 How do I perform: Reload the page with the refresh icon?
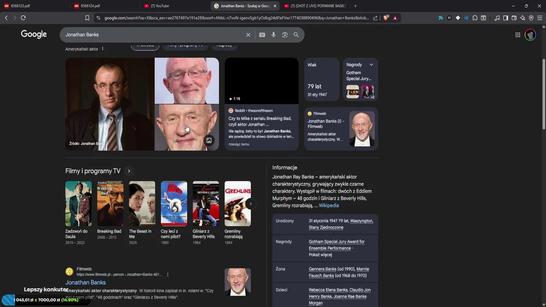click(x=23, y=18)
